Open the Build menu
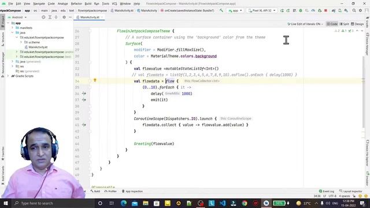The width and height of the screenshot is (370, 208). point(88,3)
